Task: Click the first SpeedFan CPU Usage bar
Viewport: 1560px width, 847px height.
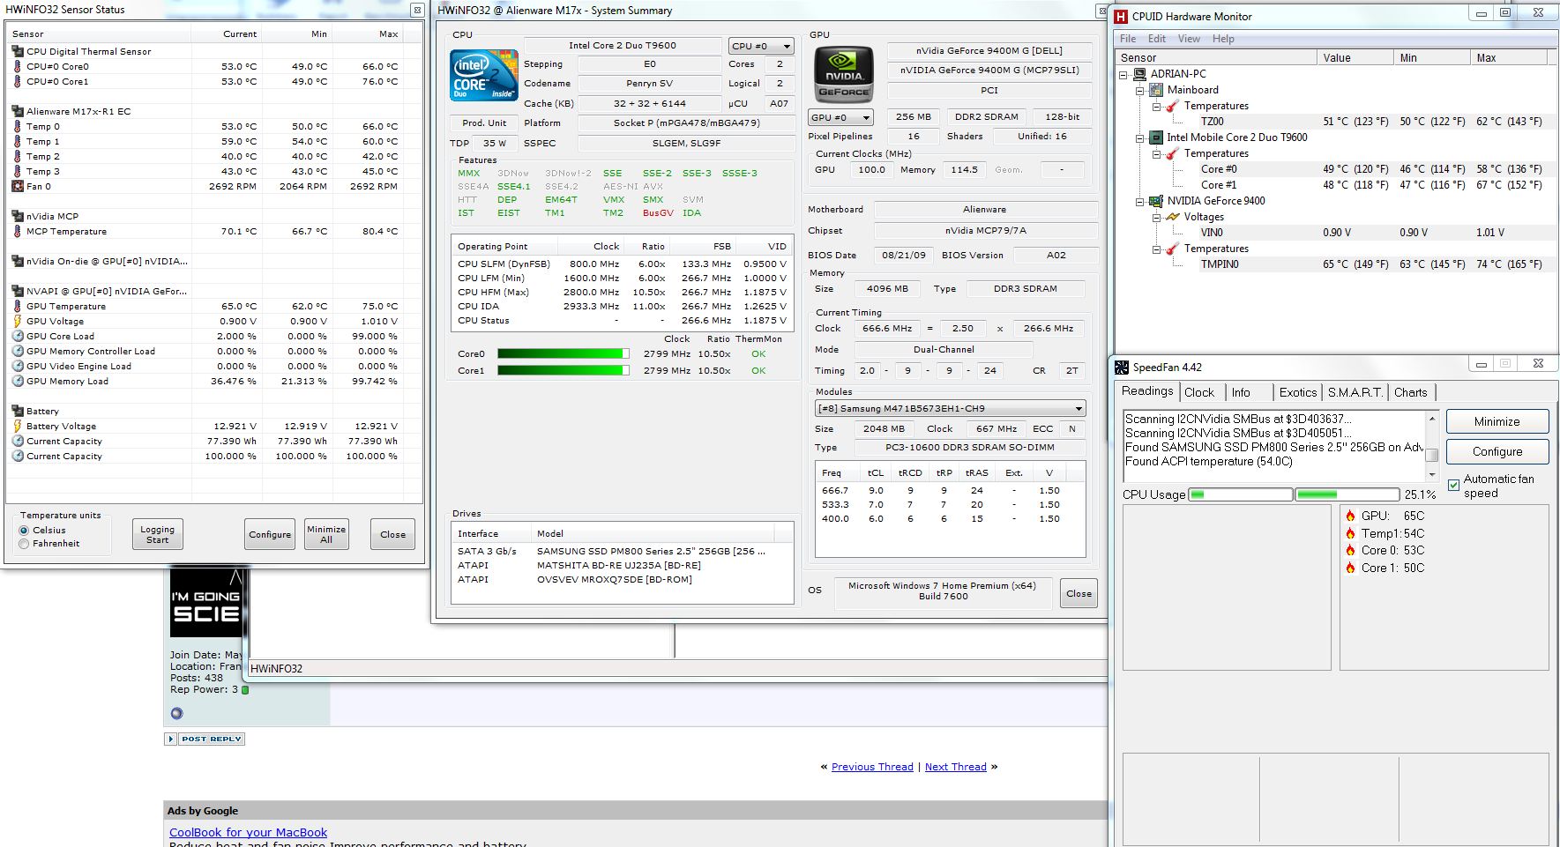Action: pos(1241,494)
